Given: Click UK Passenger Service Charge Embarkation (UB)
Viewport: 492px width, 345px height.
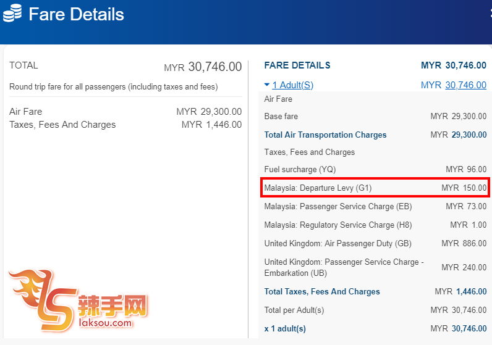Looking at the screenshot, I should (x=344, y=267).
